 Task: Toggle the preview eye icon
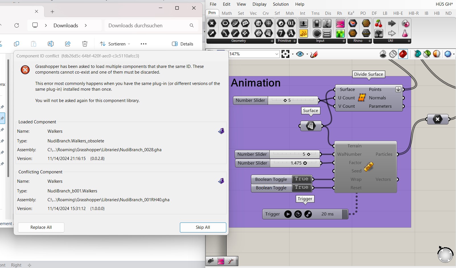[300, 54]
